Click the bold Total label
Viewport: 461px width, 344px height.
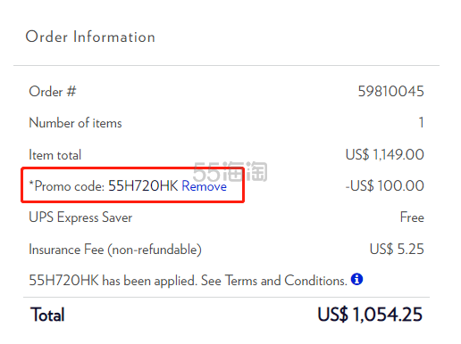pyautogui.click(x=47, y=315)
